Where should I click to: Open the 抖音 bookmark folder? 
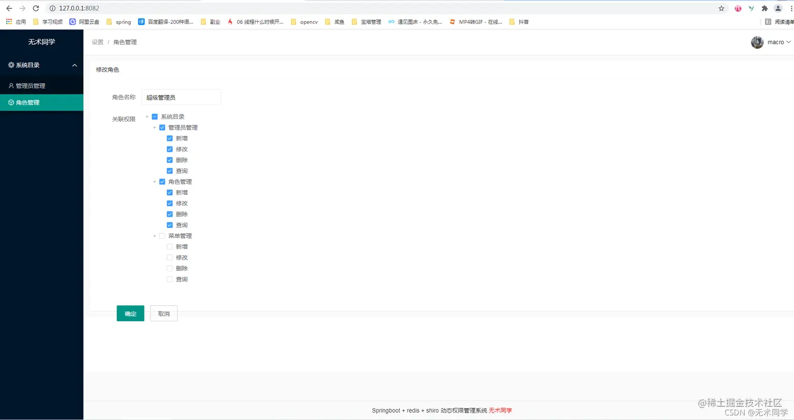519,22
